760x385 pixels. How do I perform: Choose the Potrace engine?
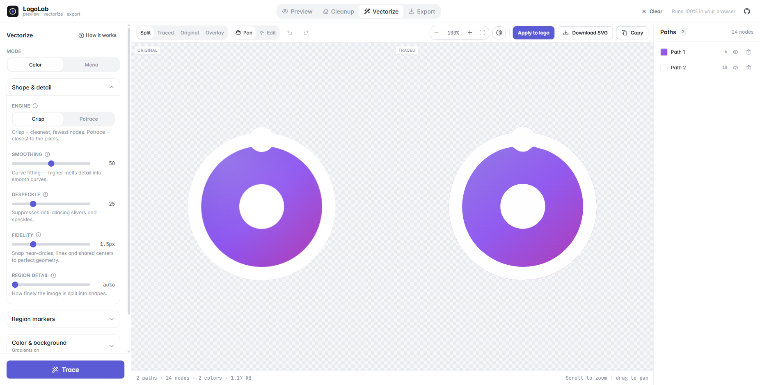89,119
